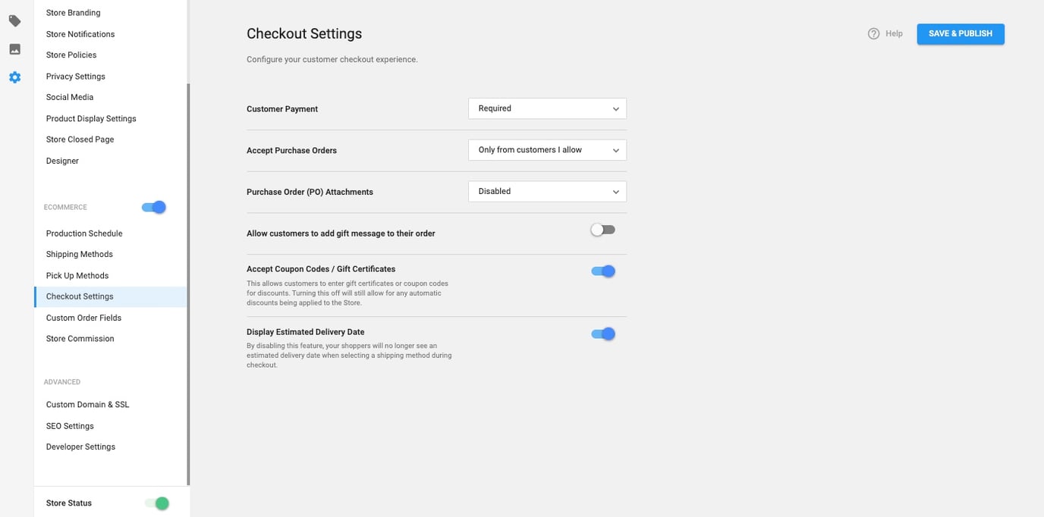Toggle the Ecommerce switch

pos(153,206)
